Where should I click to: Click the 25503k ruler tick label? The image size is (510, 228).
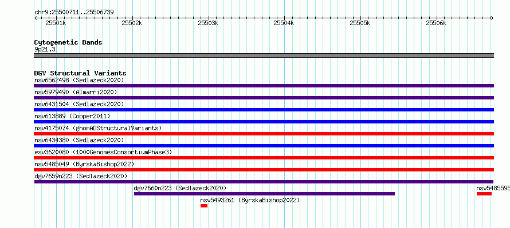coord(208,23)
